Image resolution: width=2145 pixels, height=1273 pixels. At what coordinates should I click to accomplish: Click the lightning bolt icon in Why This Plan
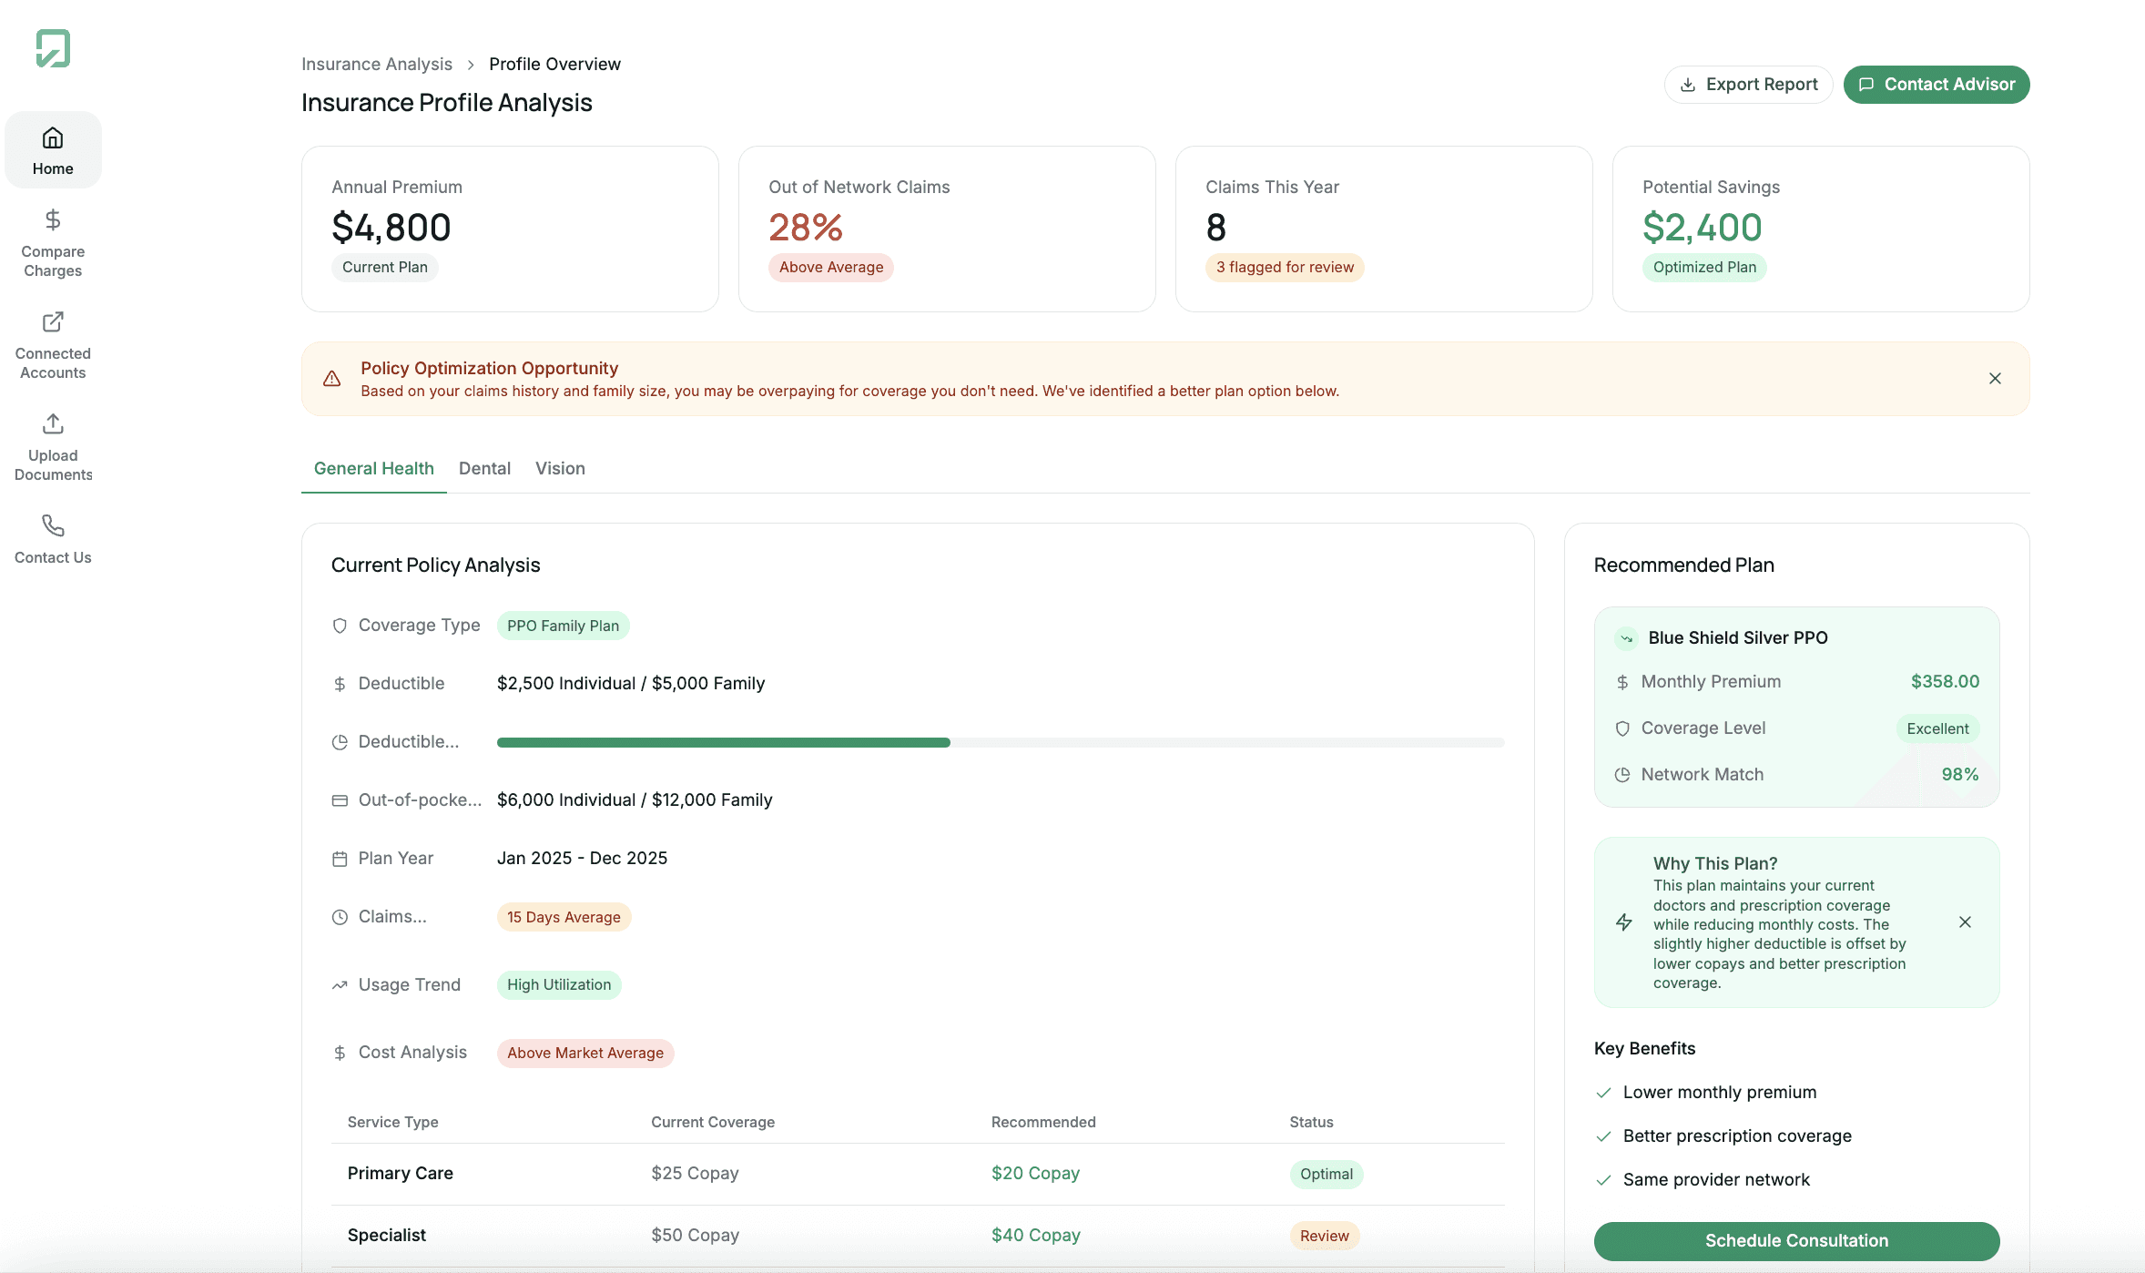(x=1624, y=922)
